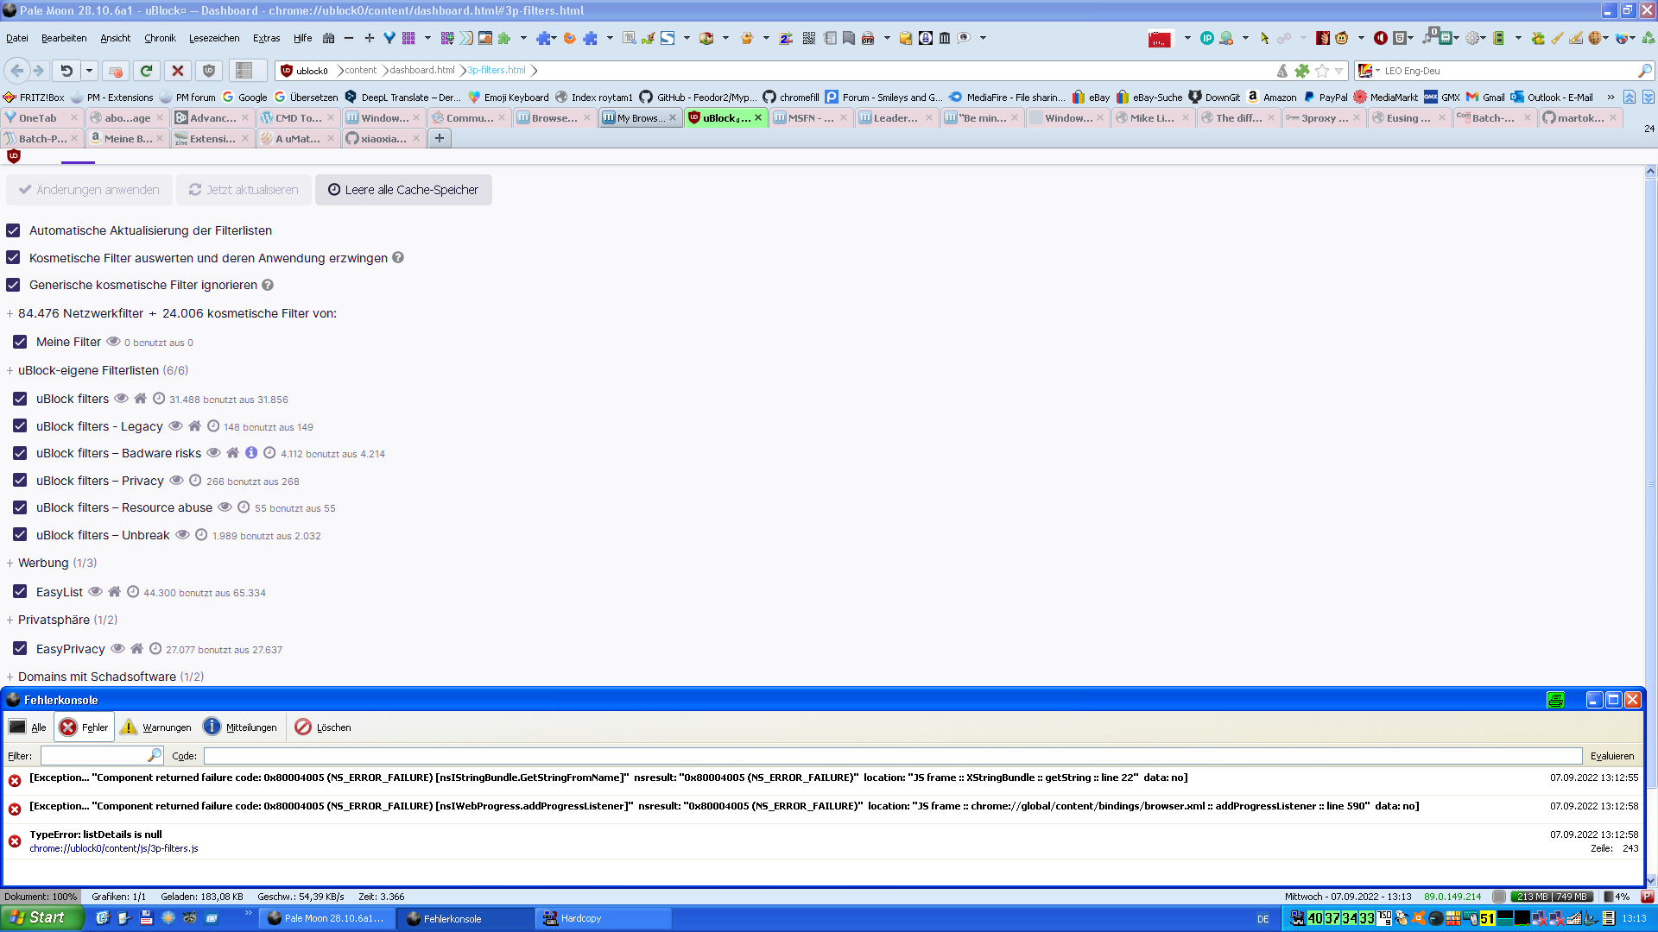
Task: Disable the EasyPrivacy checkbox
Action: click(x=20, y=649)
